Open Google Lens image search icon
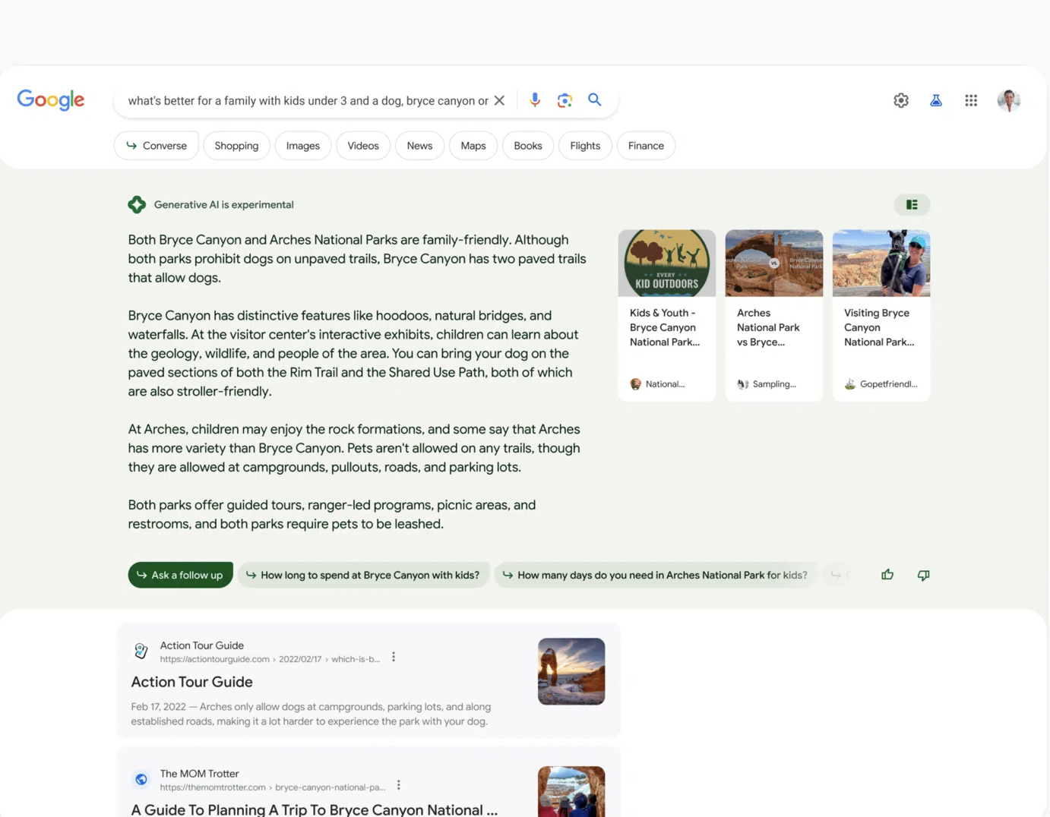 tap(565, 100)
